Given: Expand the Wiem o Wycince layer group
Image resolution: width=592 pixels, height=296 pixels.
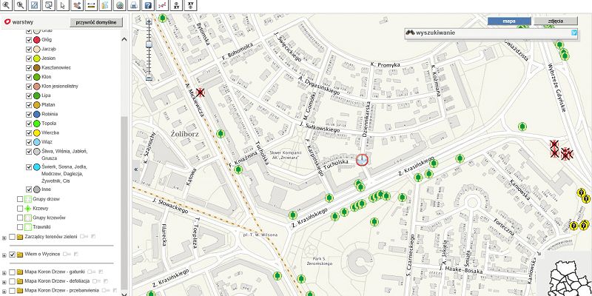Looking at the screenshot, I should pos(4,255).
